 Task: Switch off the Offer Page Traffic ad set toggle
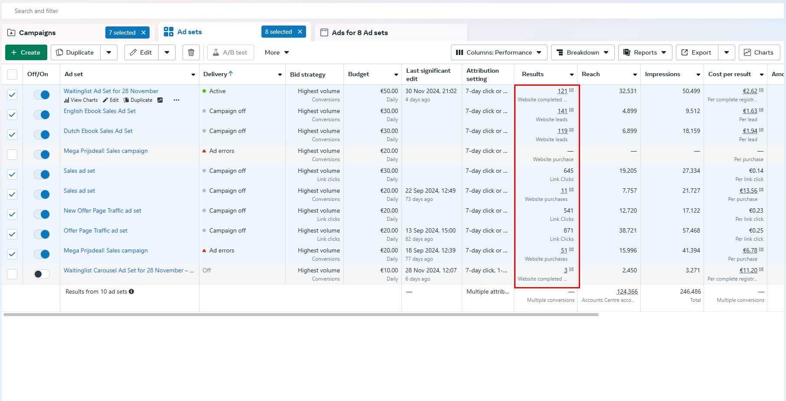pyautogui.click(x=42, y=234)
